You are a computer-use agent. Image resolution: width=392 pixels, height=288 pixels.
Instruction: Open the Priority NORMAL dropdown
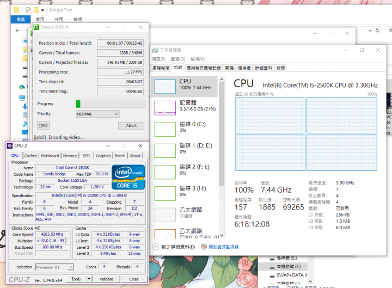97,114
